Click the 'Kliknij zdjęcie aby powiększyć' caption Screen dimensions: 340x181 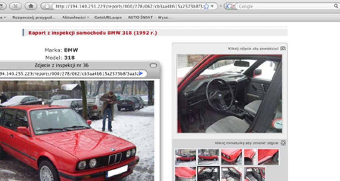[x=253, y=49]
